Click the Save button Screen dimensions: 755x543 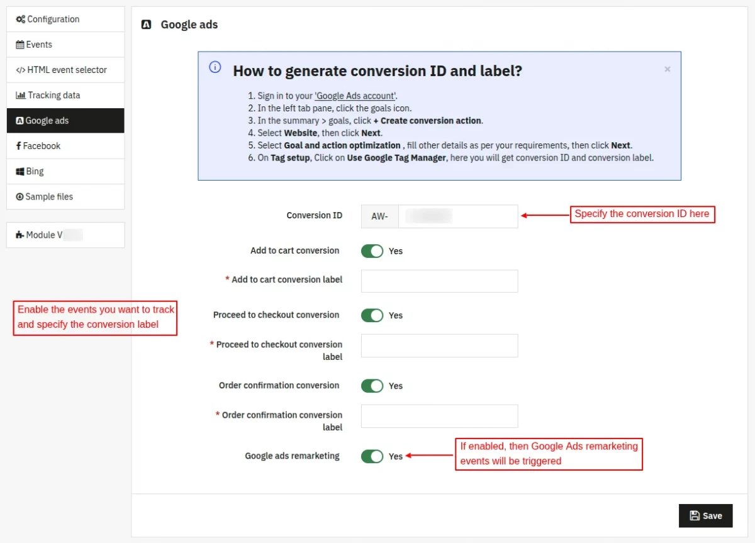[x=706, y=515]
